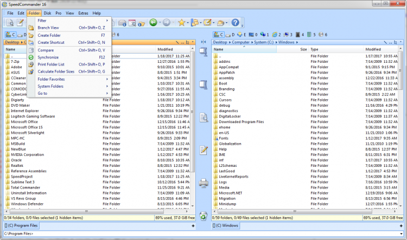Open location 3 in right drive bar
The image size is (407, 240).
pyautogui.click(x=288, y=35)
